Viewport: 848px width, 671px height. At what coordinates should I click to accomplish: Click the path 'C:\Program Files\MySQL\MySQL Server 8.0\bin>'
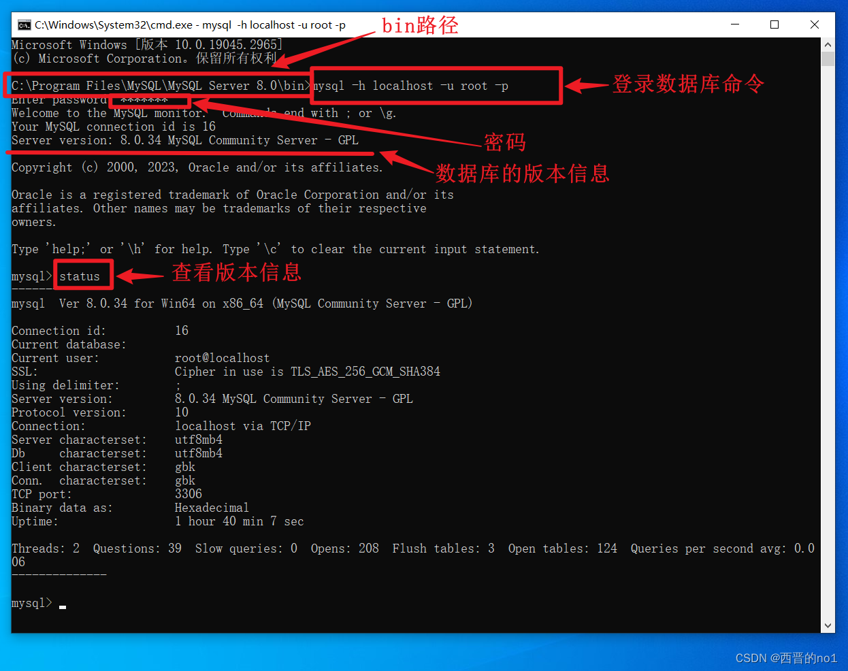161,86
